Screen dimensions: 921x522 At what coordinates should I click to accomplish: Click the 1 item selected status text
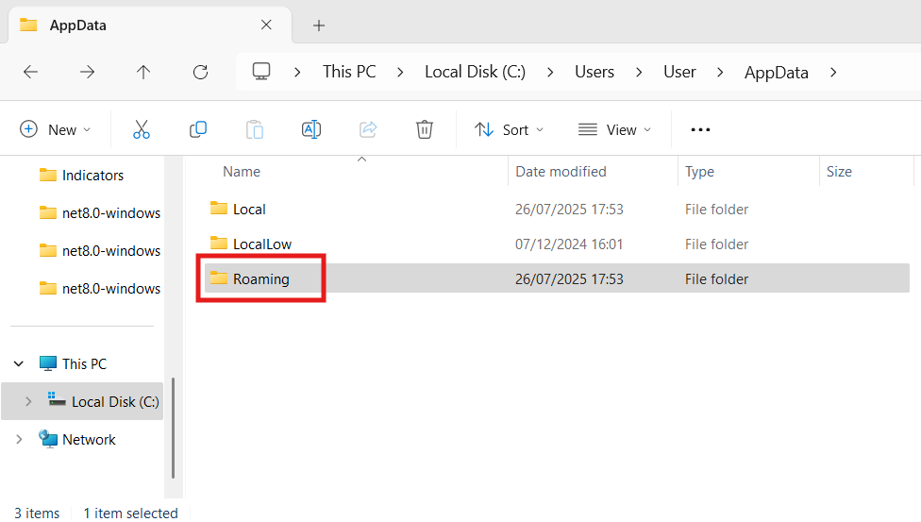130,514
